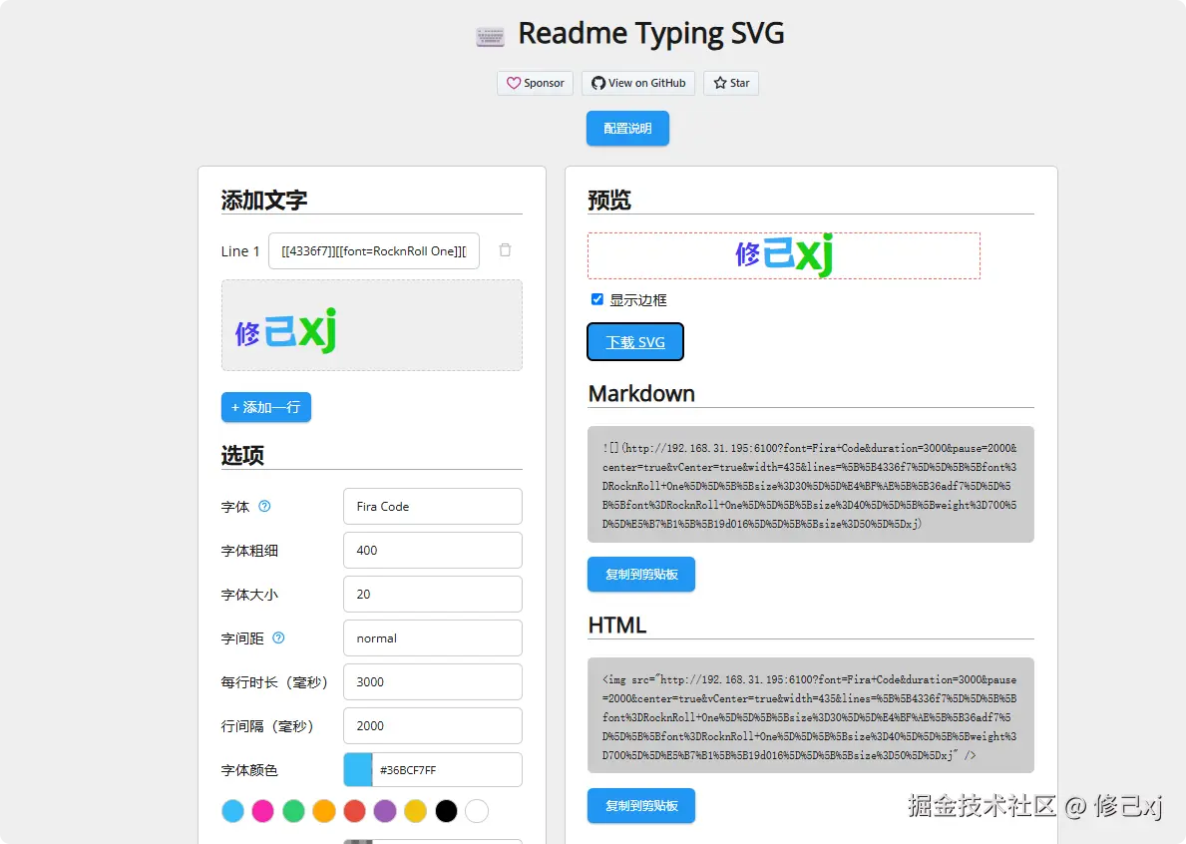Toggle the 显示边框 checkbox
The height and width of the screenshot is (844, 1186).
(x=597, y=299)
